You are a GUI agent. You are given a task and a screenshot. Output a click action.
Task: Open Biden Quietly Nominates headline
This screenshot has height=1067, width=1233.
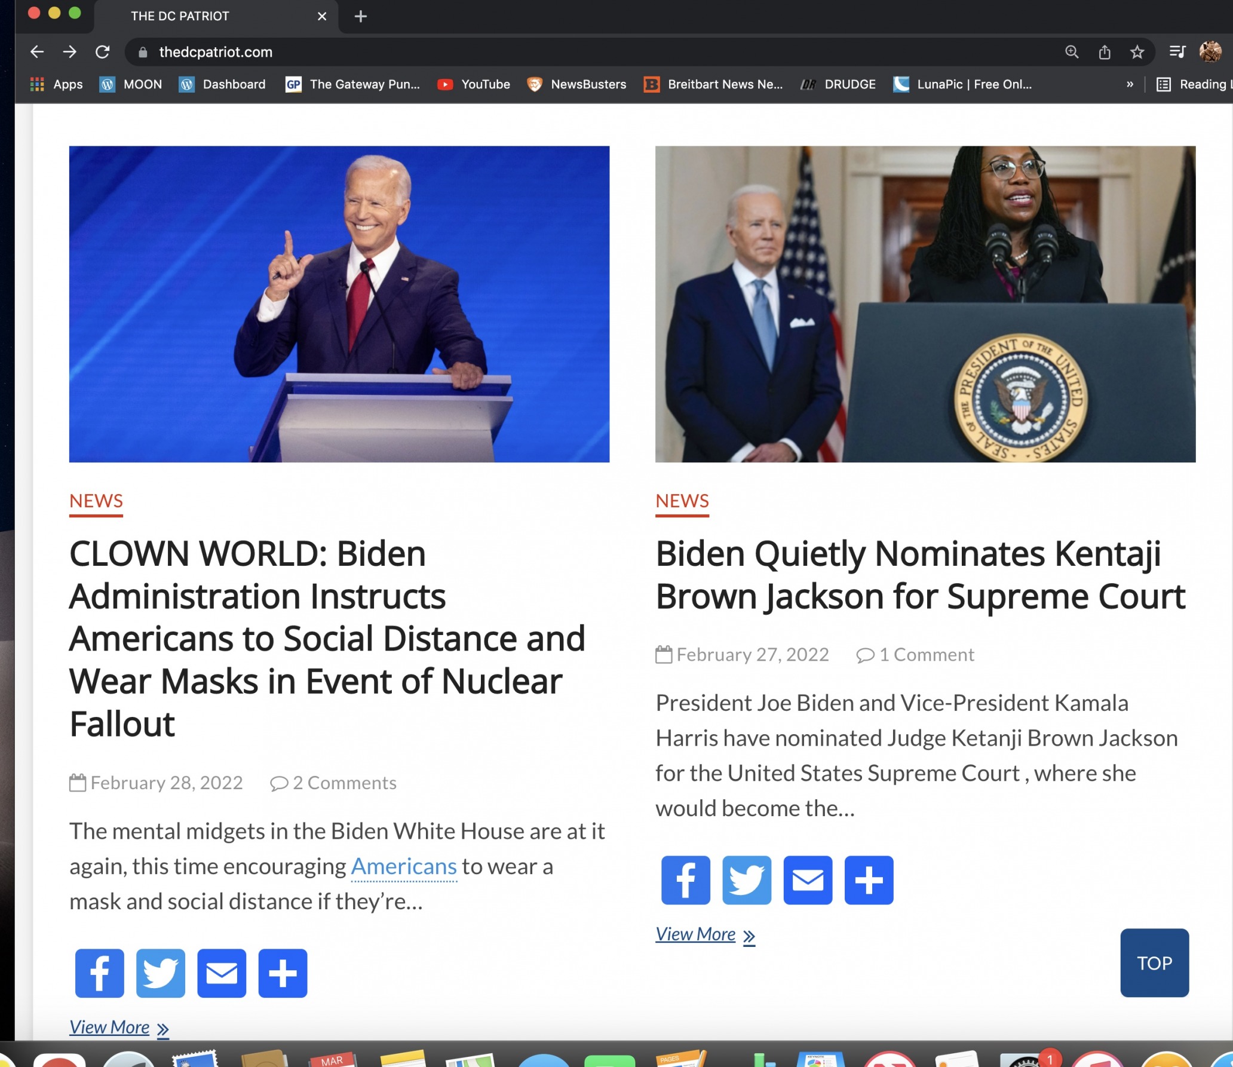click(920, 575)
